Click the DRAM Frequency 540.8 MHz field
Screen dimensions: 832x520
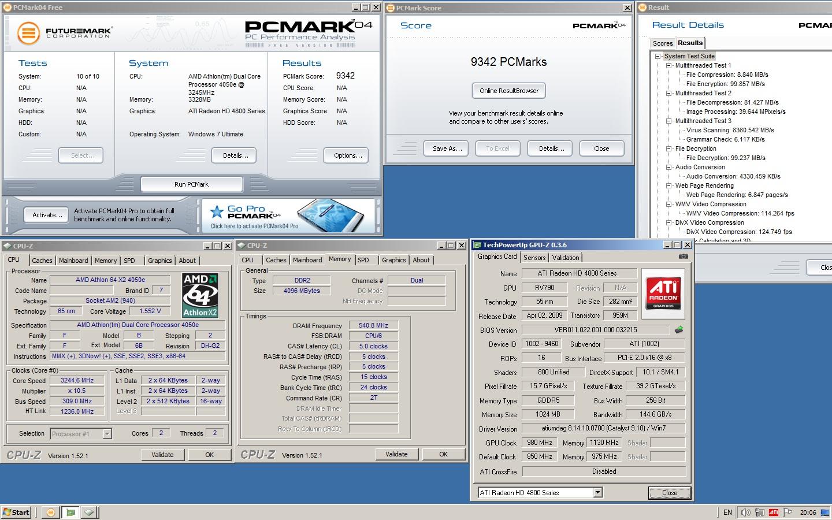373,325
